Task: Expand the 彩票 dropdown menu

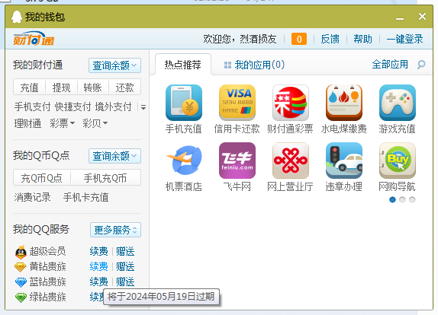Action: pos(63,123)
